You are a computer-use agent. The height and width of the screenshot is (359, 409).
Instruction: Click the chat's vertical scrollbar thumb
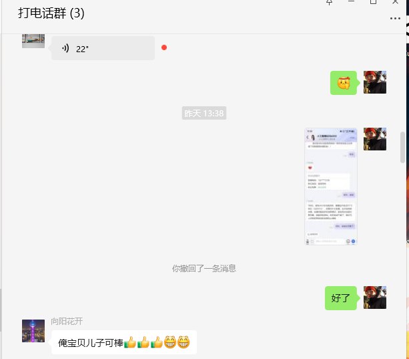coord(402,147)
